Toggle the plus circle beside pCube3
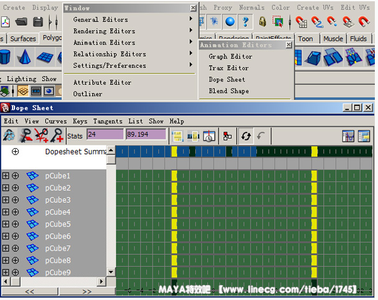This screenshot has height=300, width=378. 15,200
